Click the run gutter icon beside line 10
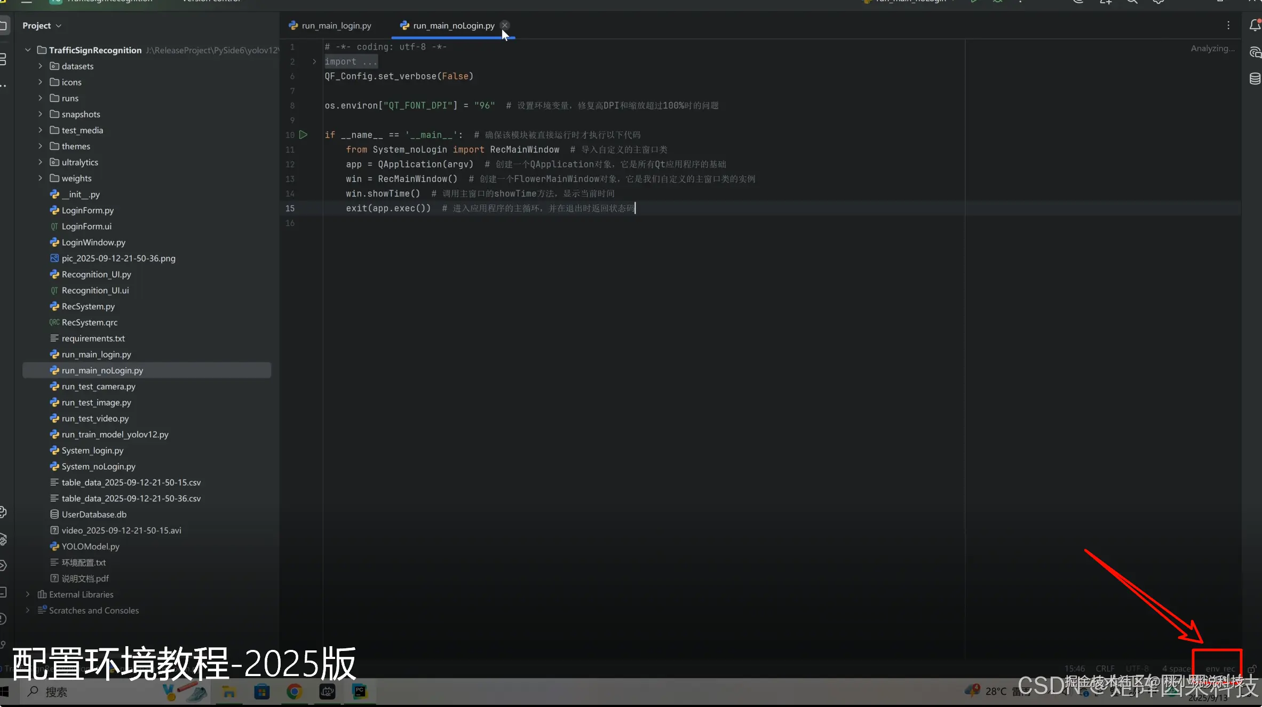1262x707 pixels. pos(303,135)
